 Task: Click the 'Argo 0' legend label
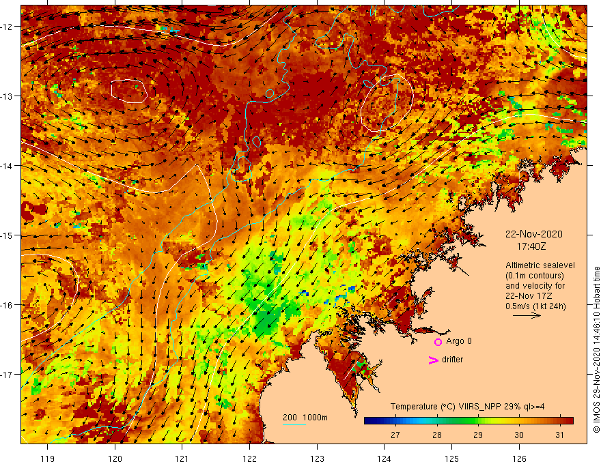click(x=458, y=341)
